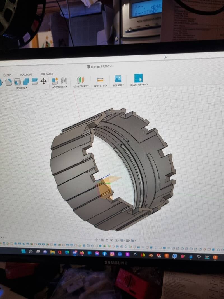224x299 pixels.
Task: Open the MODIFIER dropdown menu
Action: point(22,88)
